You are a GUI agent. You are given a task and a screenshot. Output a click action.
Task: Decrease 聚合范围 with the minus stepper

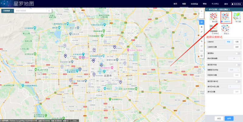pyautogui.click(x=230, y=58)
